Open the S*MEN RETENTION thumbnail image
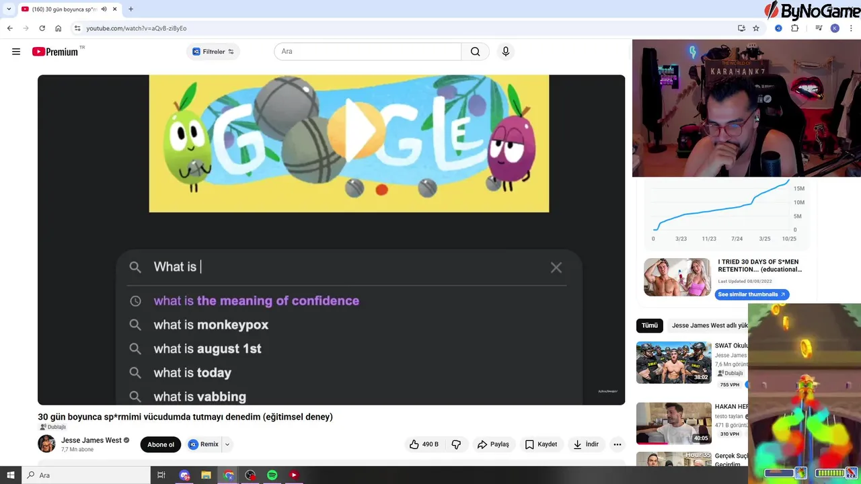This screenshot has height=484, width=861. click(677, 277)
